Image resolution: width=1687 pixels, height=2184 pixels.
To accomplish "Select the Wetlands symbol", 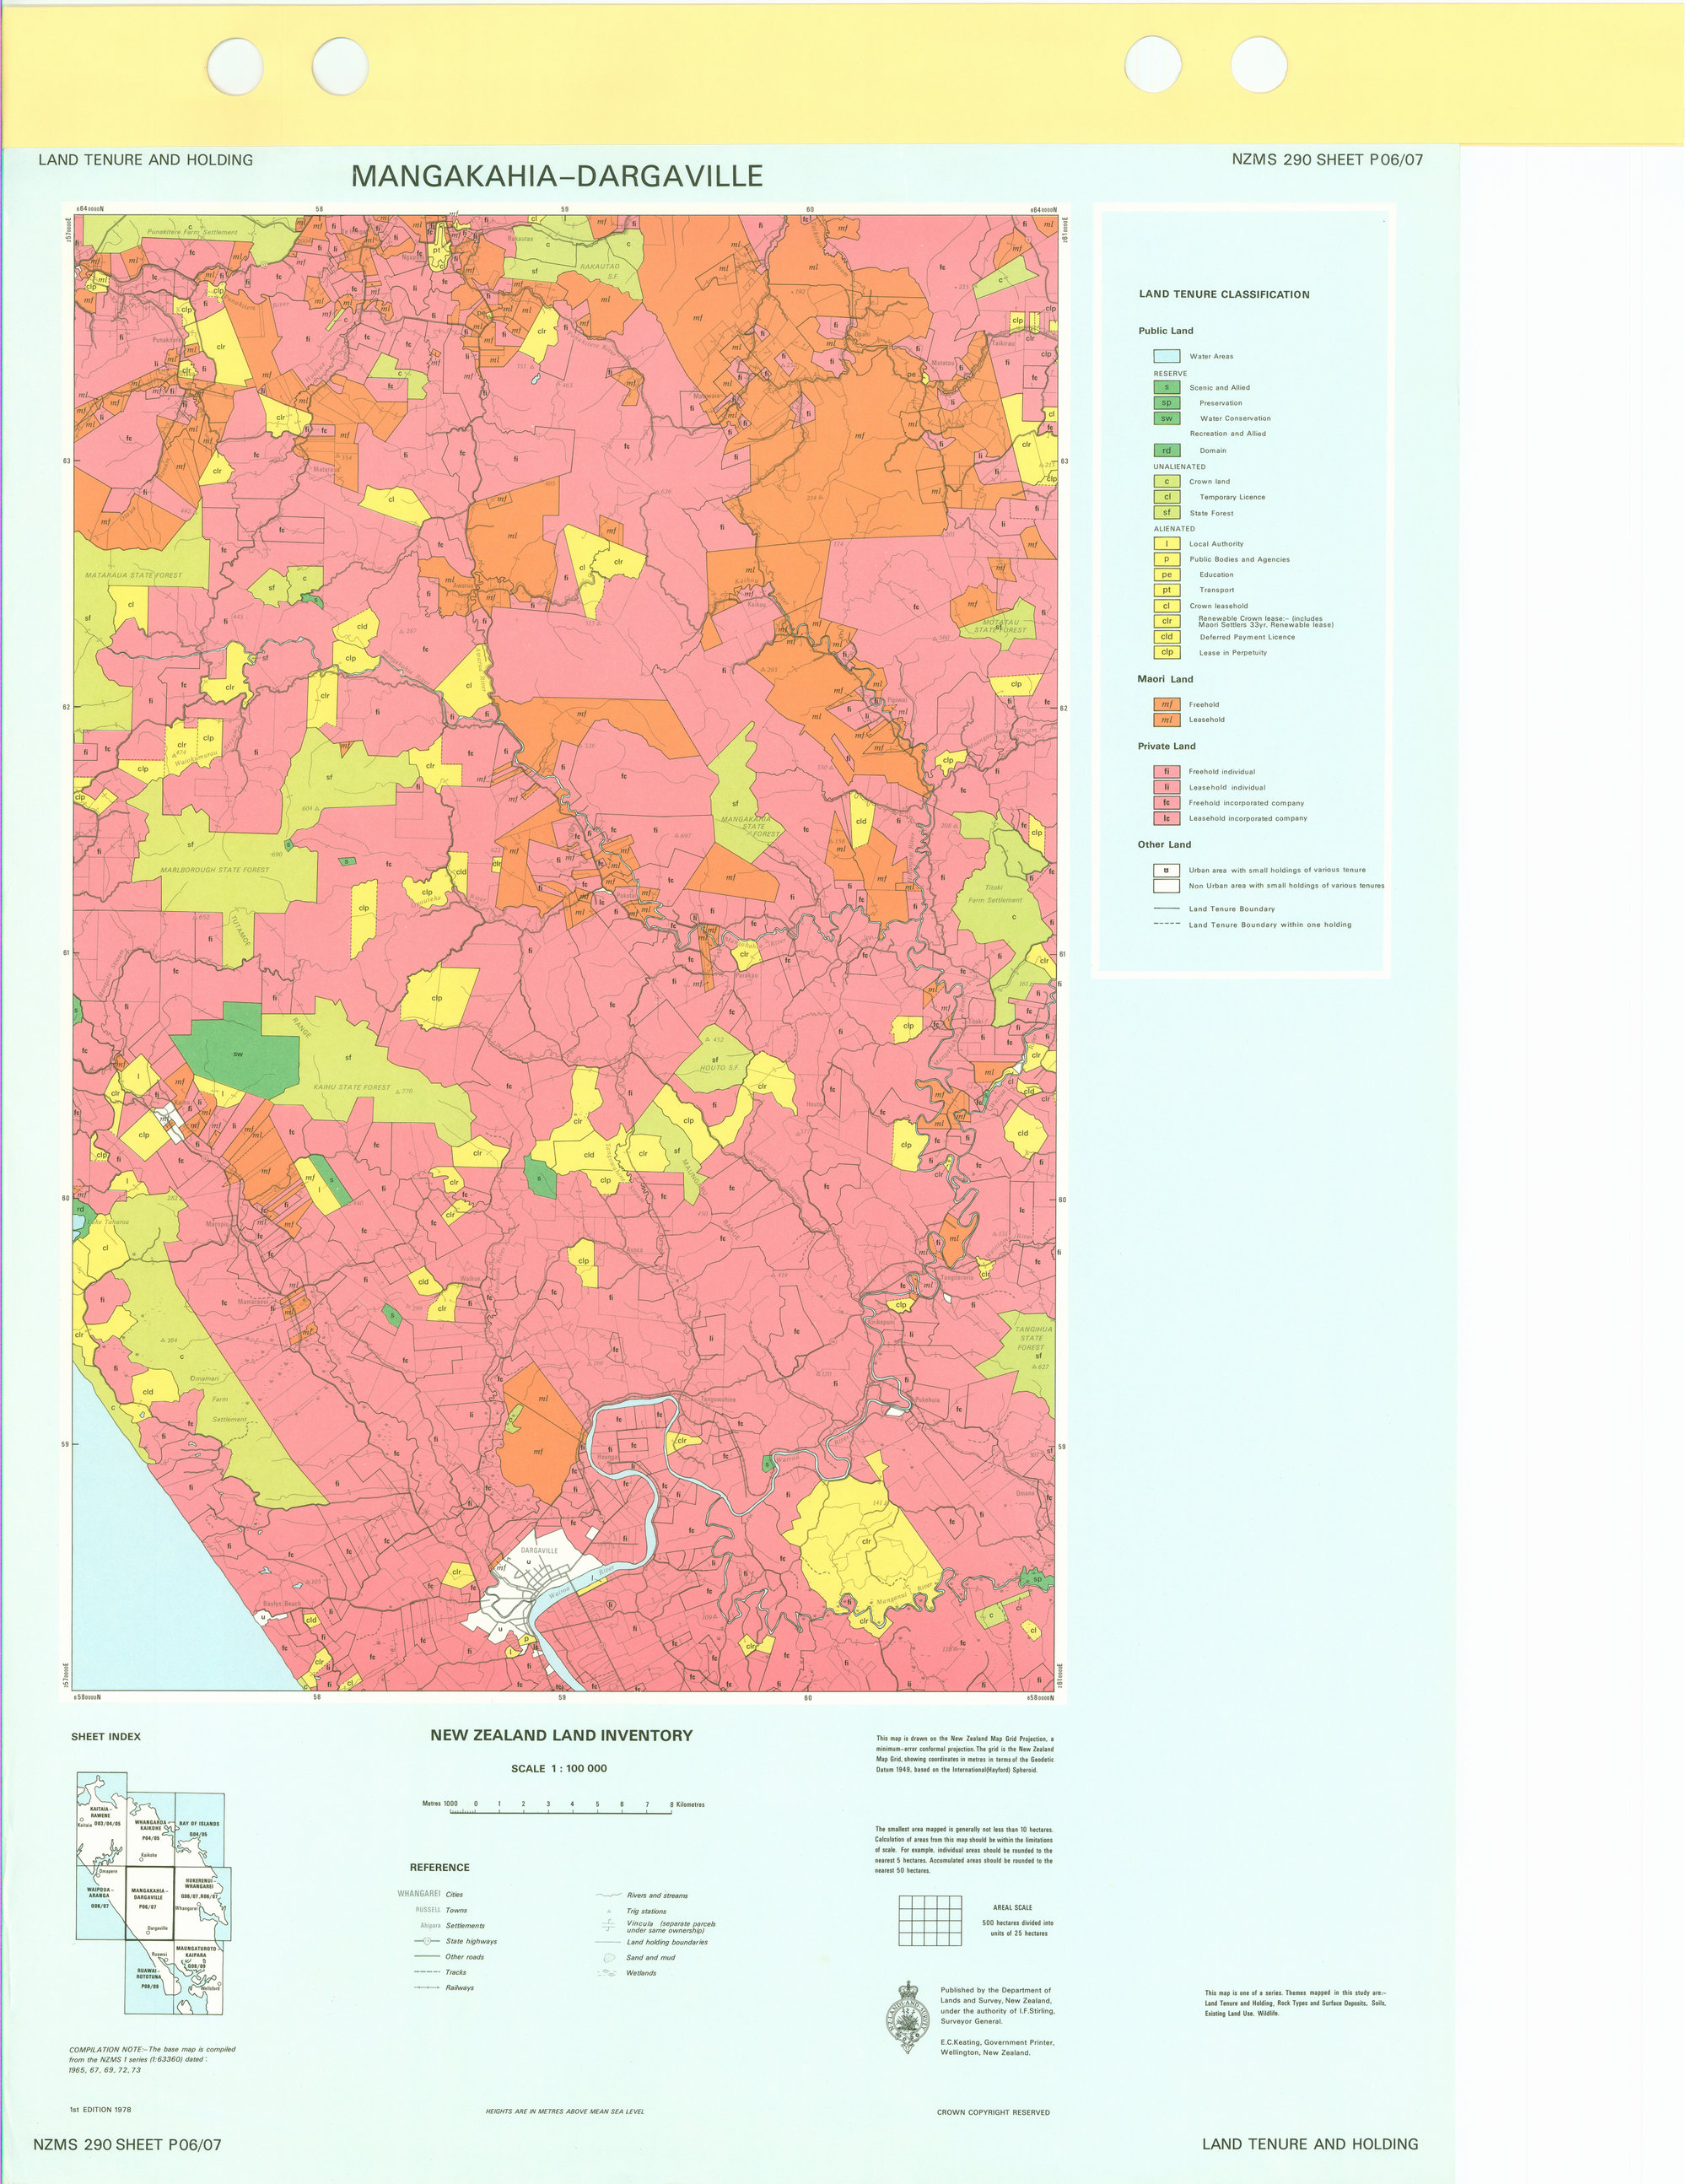I will (x=607, y=1973).
